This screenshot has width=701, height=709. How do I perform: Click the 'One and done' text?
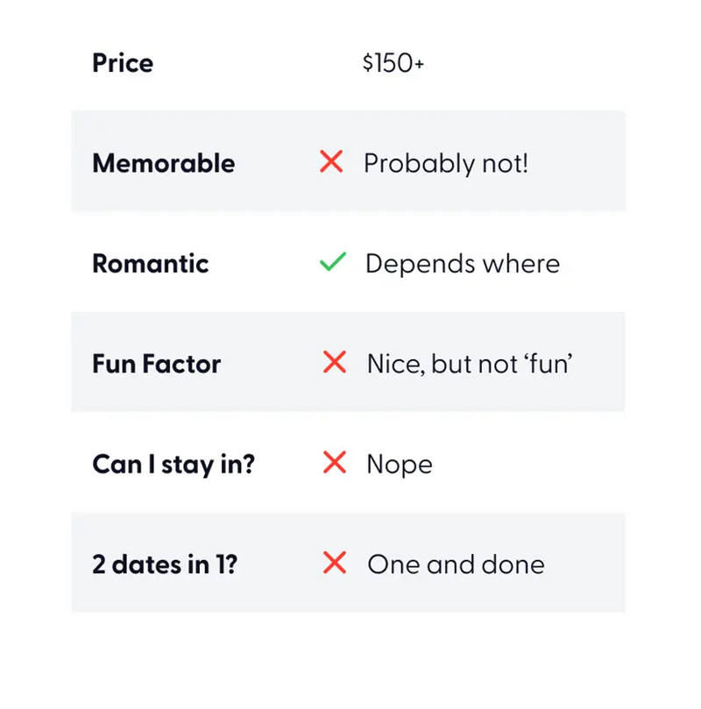pos(456,564)
